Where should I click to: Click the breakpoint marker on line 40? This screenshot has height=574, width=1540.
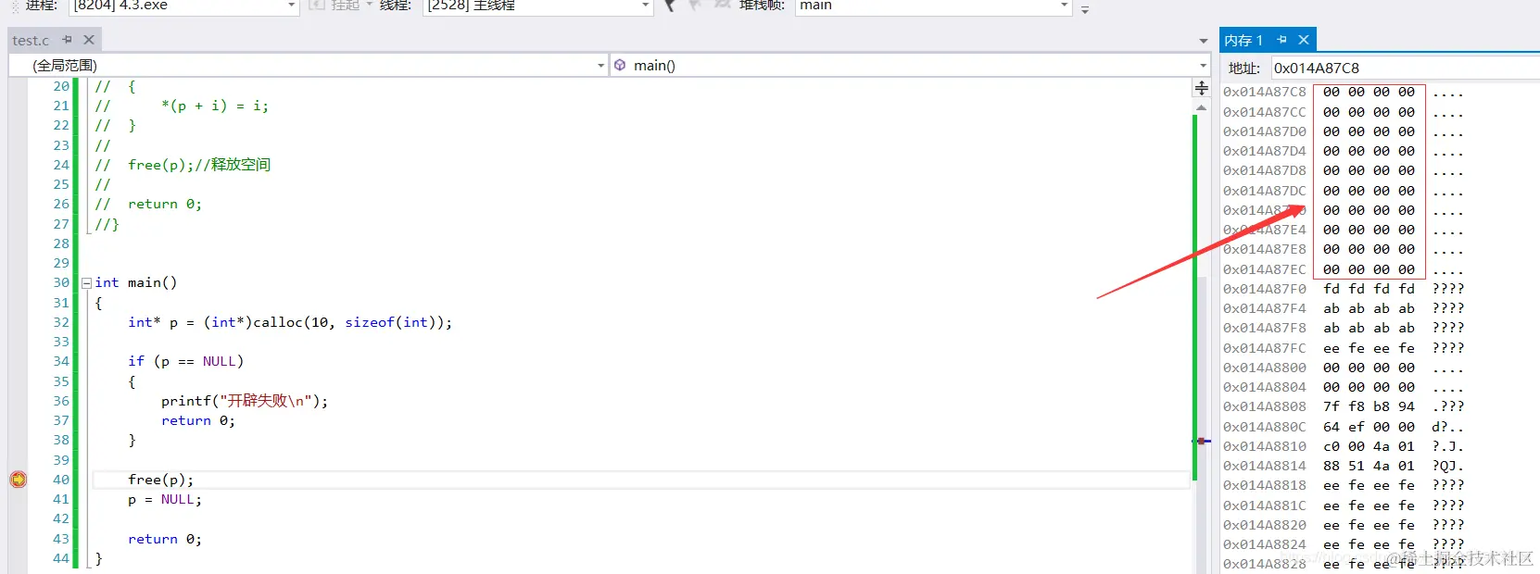pos(19,480)
